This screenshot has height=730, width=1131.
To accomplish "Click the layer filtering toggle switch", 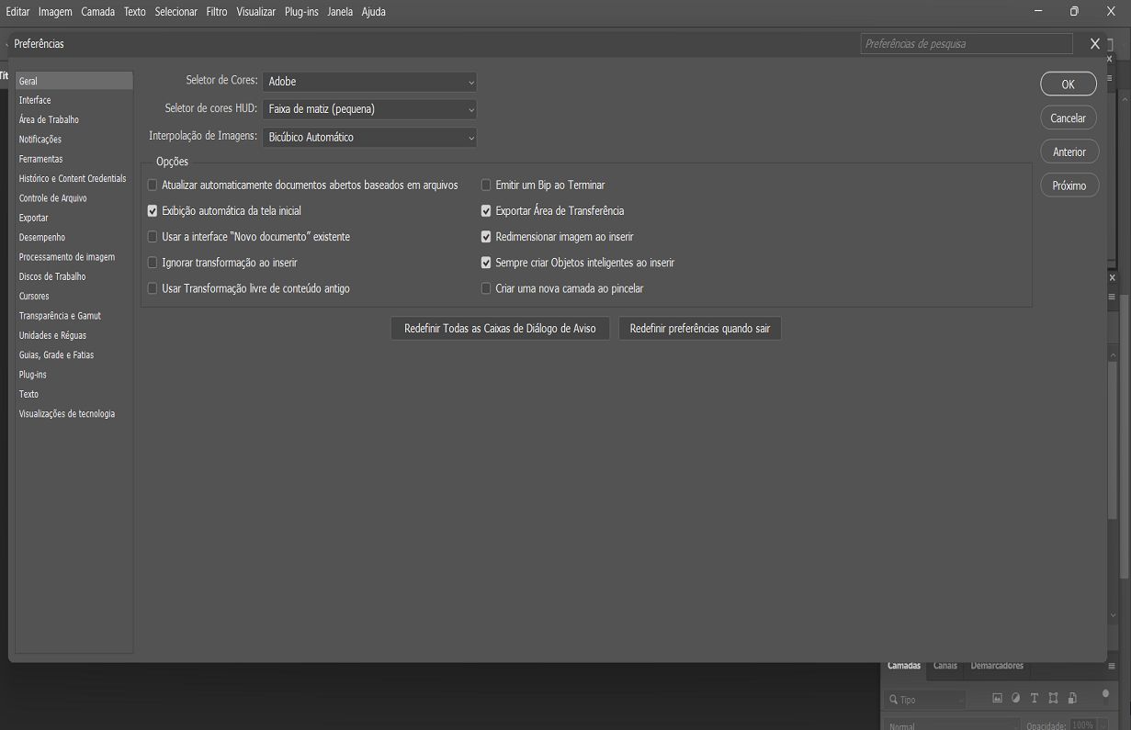I will coord(1105,695).
